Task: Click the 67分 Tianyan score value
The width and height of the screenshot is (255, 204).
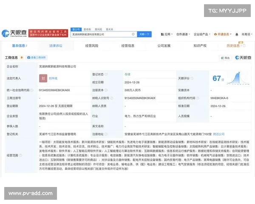Action: [x=218, y=78]
